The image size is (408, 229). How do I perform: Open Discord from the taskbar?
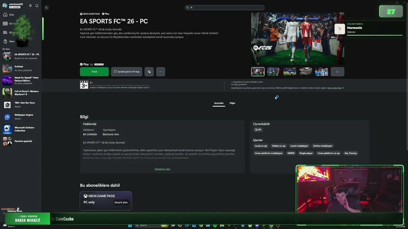pyautogui.click(x=257, y=226)
